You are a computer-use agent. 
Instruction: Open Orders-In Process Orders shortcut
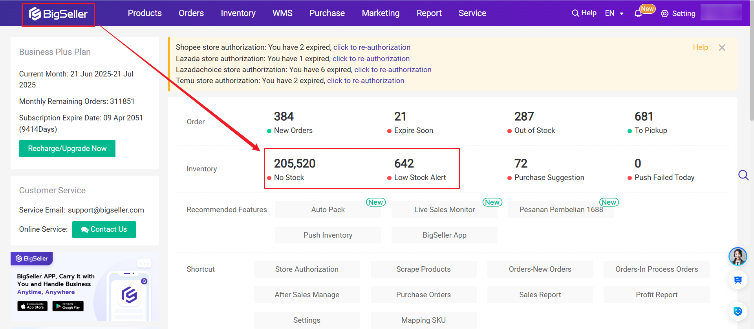coord(657,269)
